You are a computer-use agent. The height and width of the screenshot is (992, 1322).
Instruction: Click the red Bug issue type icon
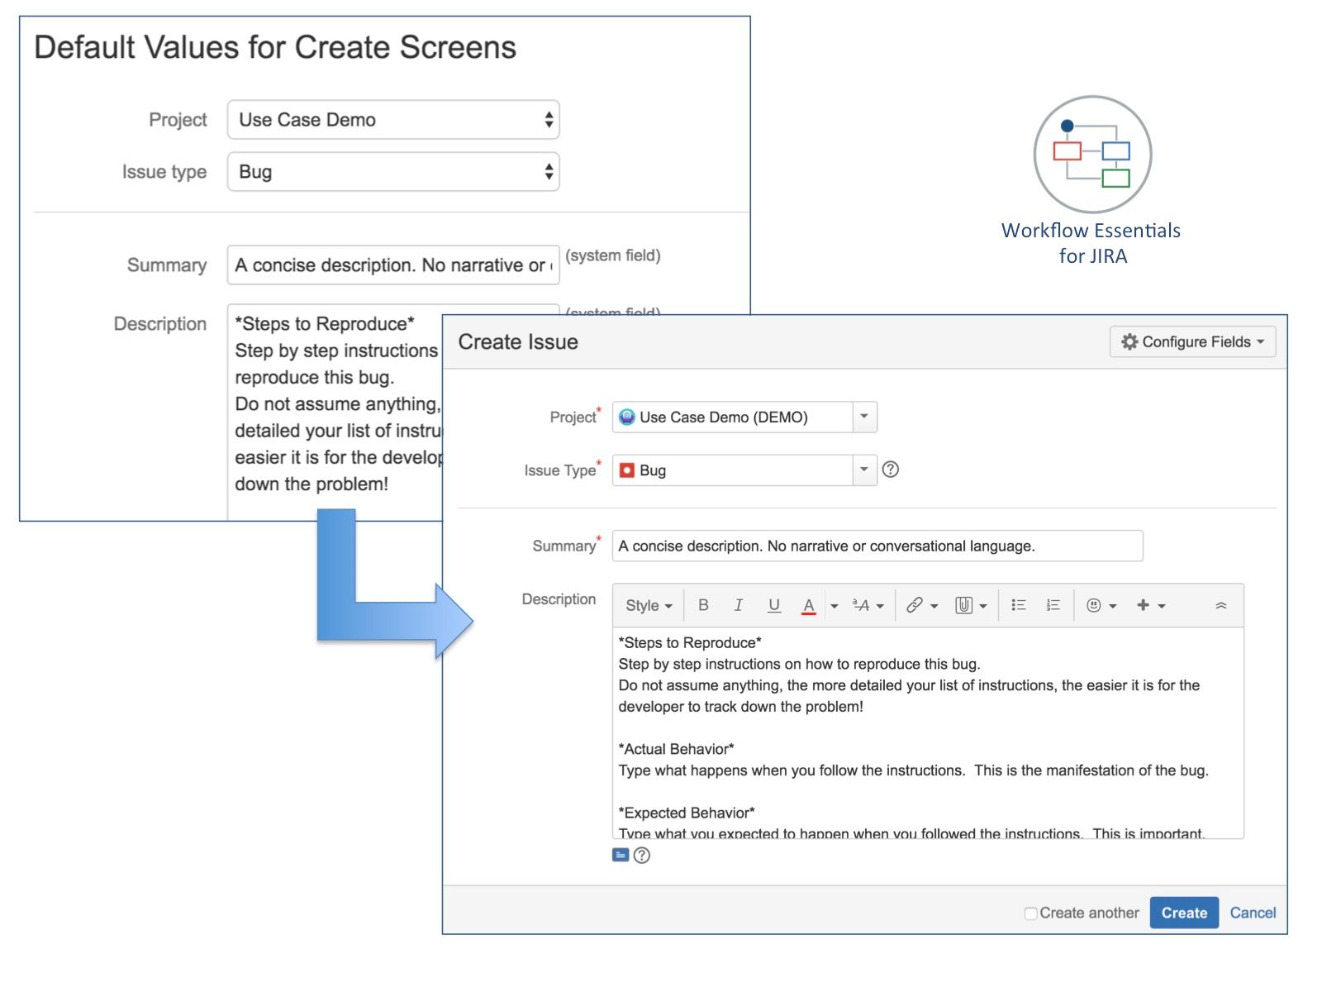627,470
